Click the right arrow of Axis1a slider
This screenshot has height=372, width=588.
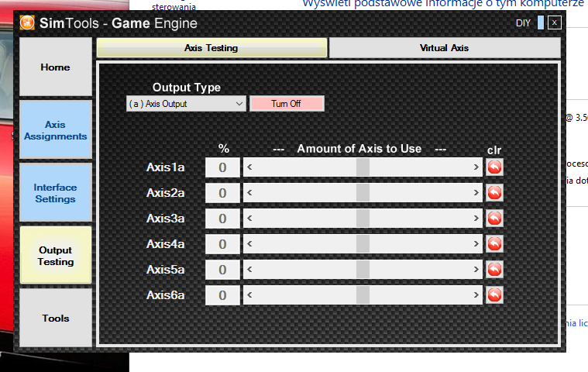point(476,167)
